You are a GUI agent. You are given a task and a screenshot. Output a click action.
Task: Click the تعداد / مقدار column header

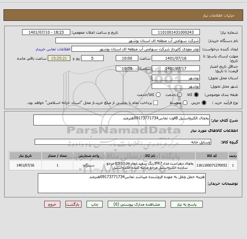(x=57, y=156)
